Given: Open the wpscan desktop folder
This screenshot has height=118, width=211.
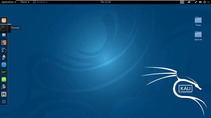Looking at the screenshot, I should pos(198,36).
